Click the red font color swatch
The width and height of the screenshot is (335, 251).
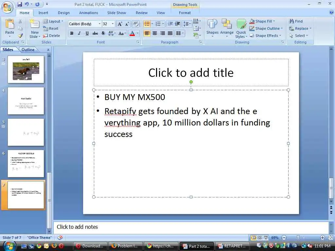(132, 33)
